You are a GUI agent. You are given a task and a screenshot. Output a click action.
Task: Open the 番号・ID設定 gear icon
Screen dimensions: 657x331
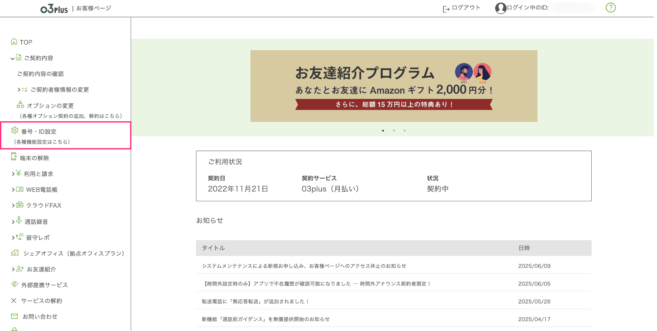click(x=14, y=131)
